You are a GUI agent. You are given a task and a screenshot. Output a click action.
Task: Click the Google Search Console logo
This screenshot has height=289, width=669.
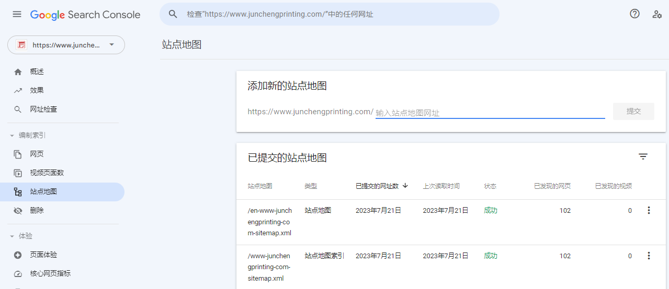click(85, 15)
